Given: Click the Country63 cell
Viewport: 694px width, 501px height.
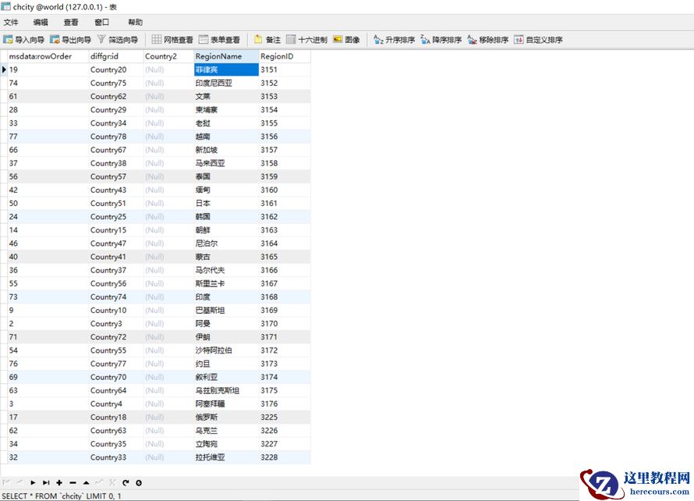Looking at the screenshot, I should tap(116, 430).
